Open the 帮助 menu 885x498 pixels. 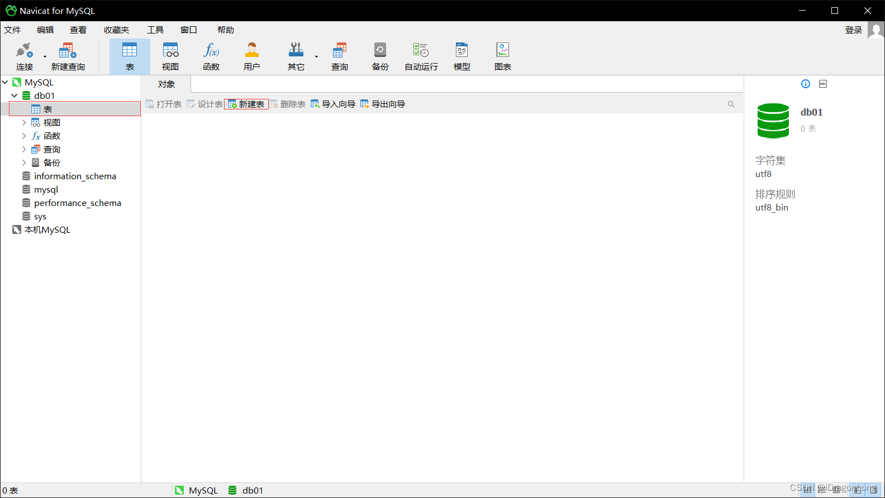(226, 30)
